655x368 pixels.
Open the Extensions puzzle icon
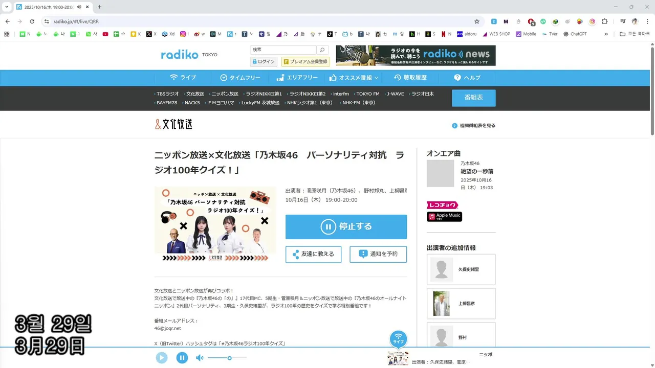click(604, 21)
